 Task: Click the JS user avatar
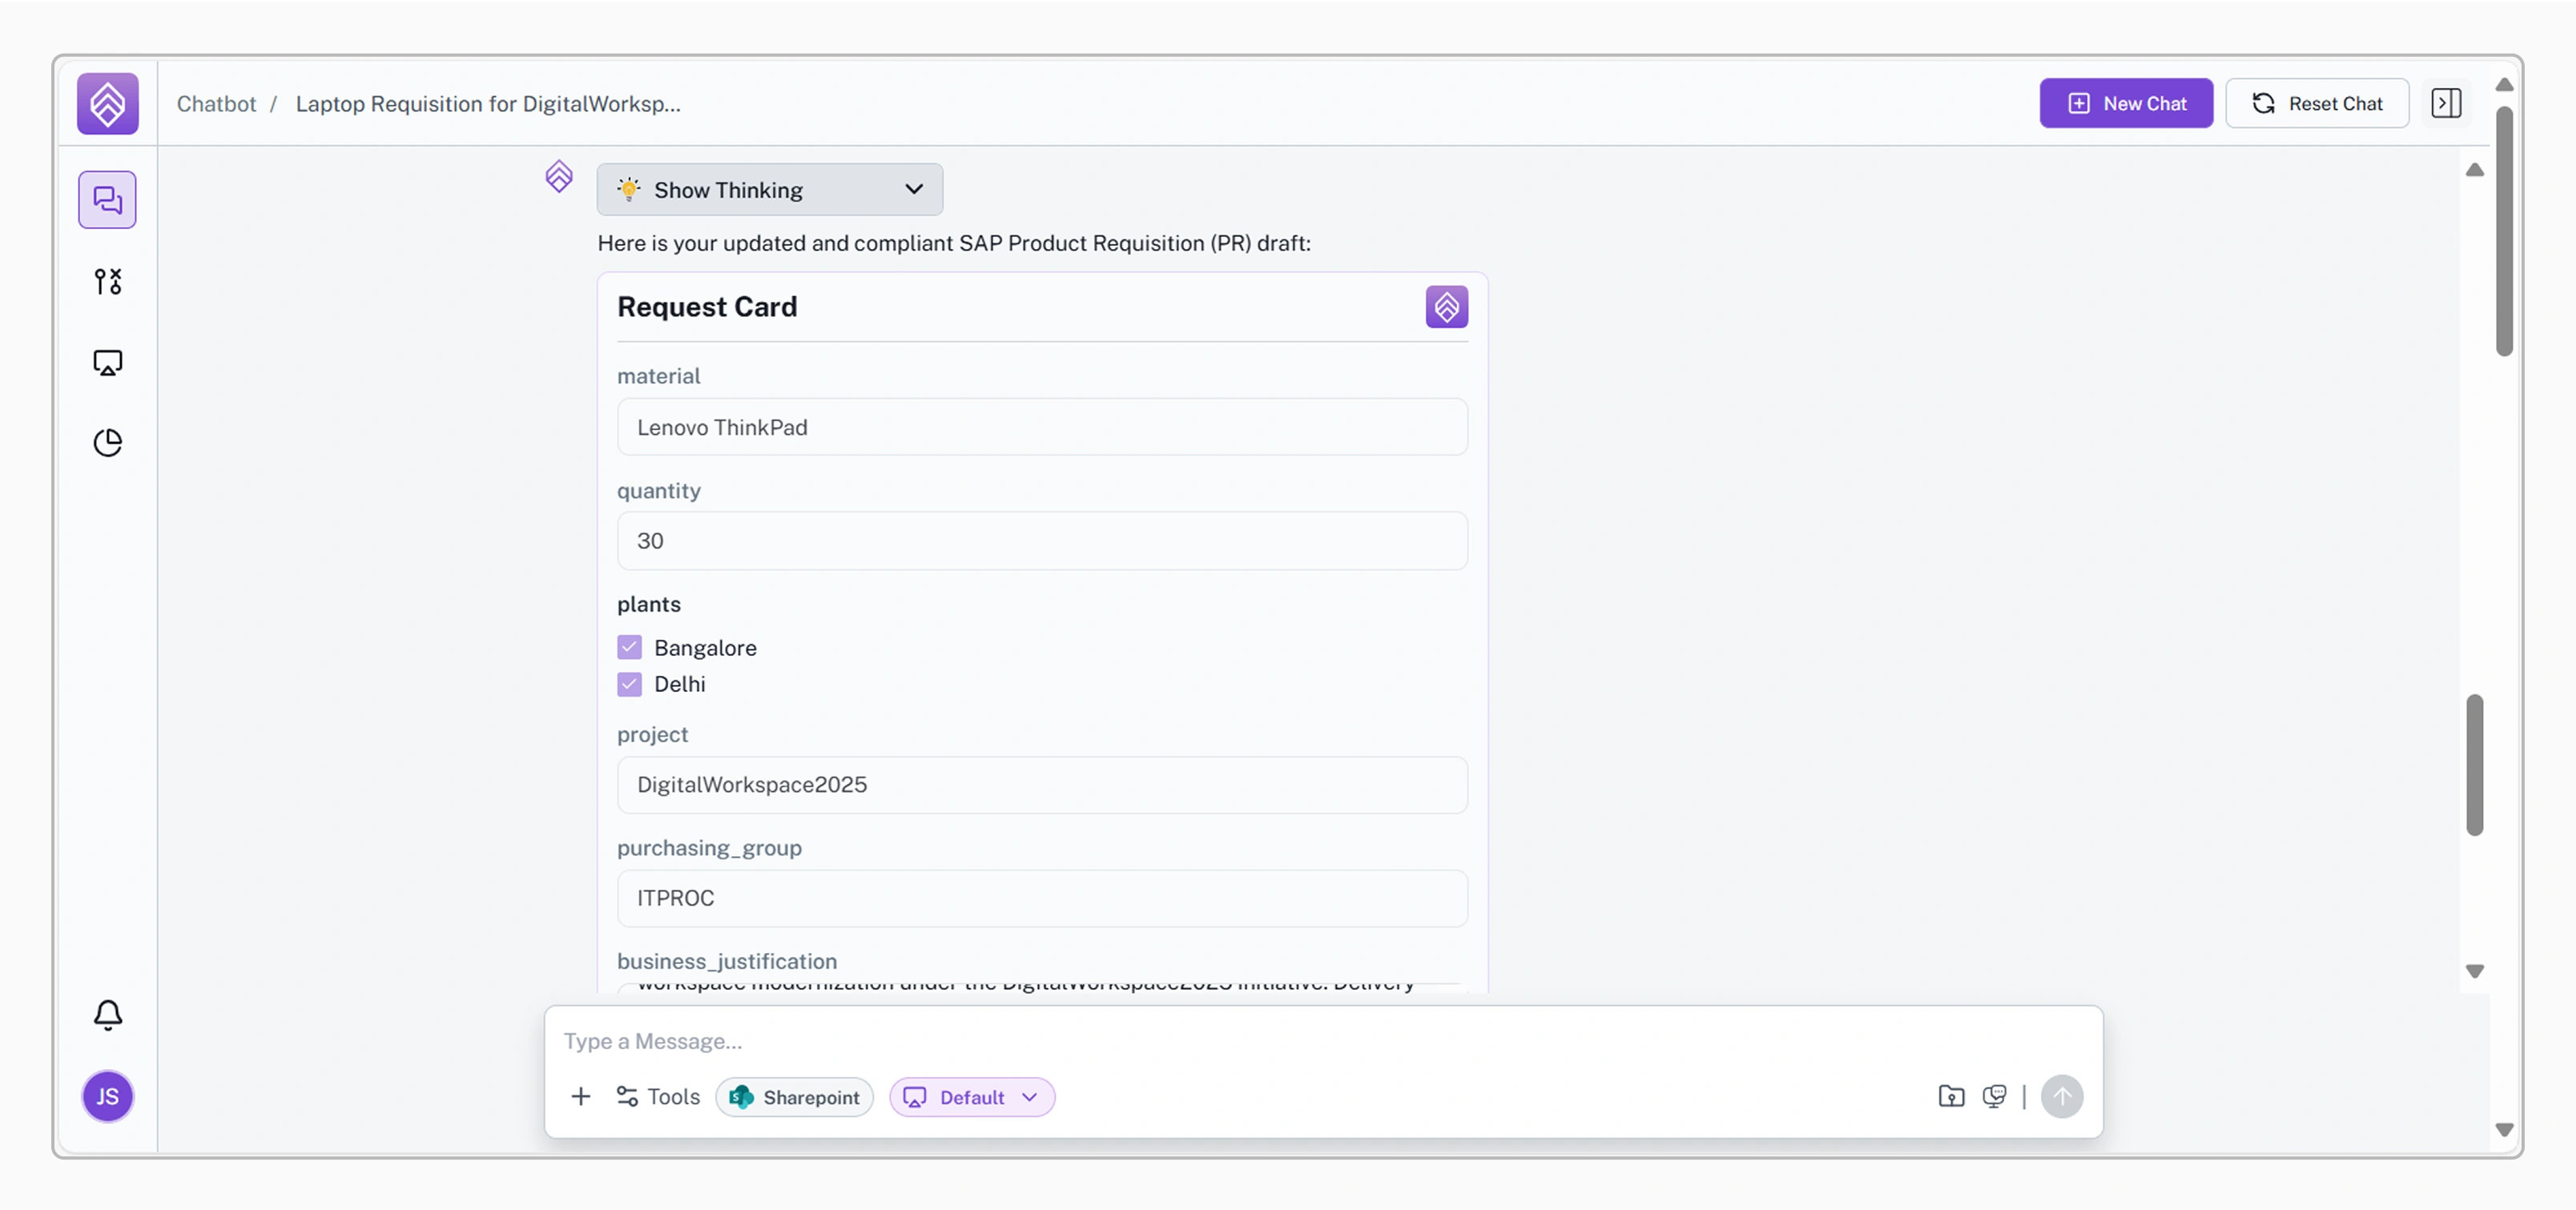coord(107,1096)
